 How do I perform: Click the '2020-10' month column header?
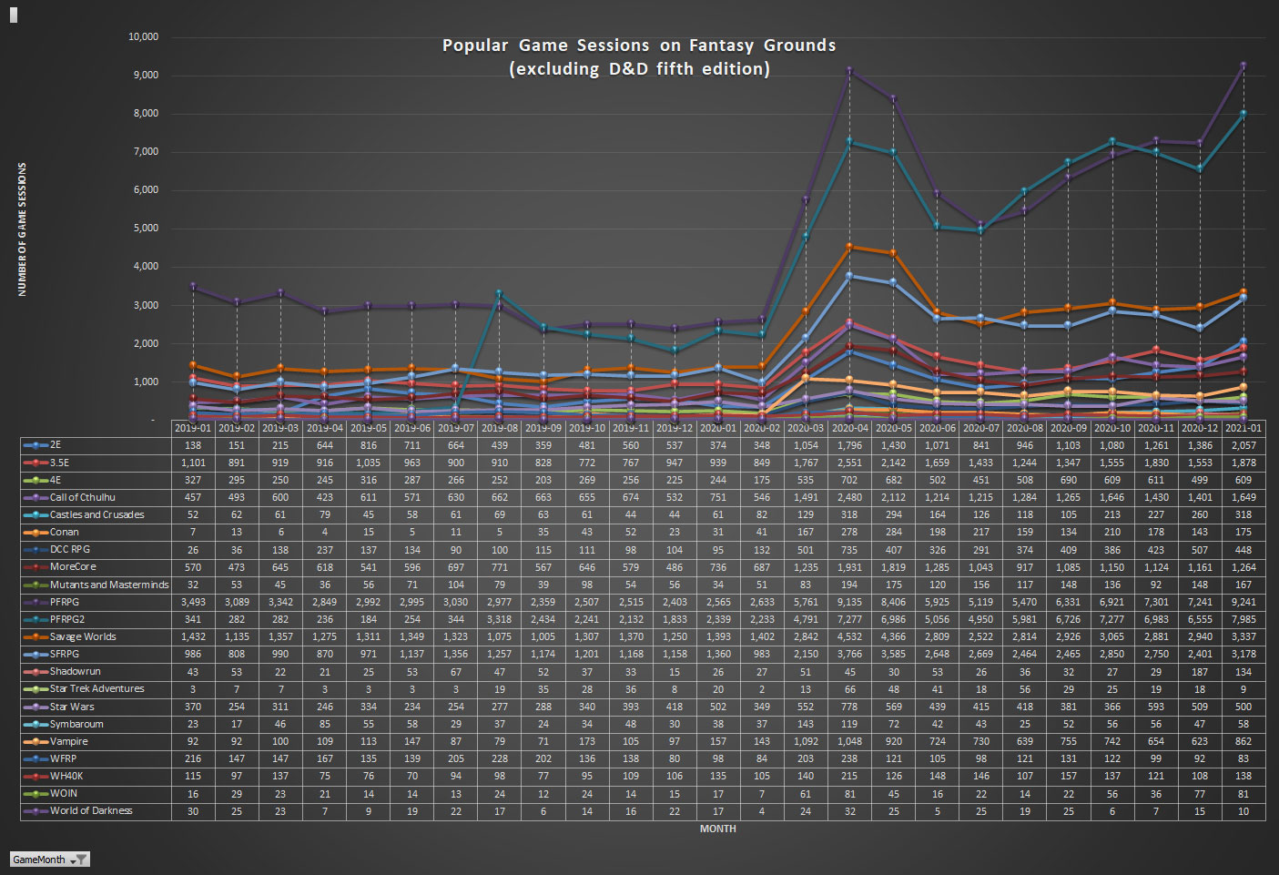click(1112, 428)
